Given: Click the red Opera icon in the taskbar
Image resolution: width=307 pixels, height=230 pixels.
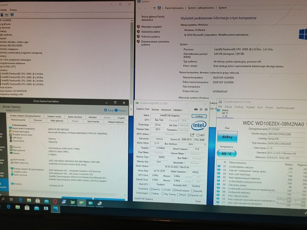Looking at the screenshot, I should [55, 201].
